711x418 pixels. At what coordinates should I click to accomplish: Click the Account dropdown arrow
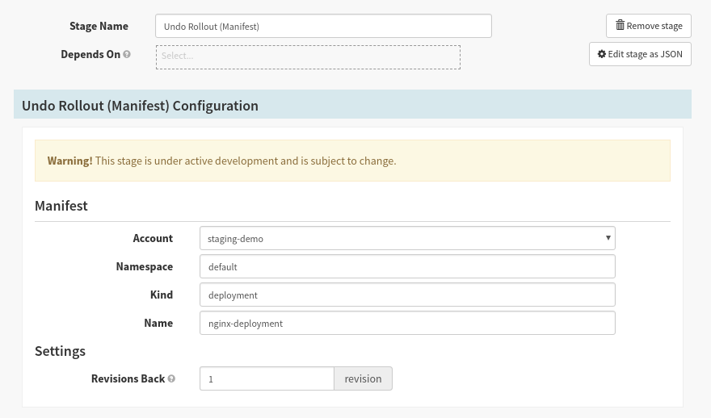click(x=608, y=239)
